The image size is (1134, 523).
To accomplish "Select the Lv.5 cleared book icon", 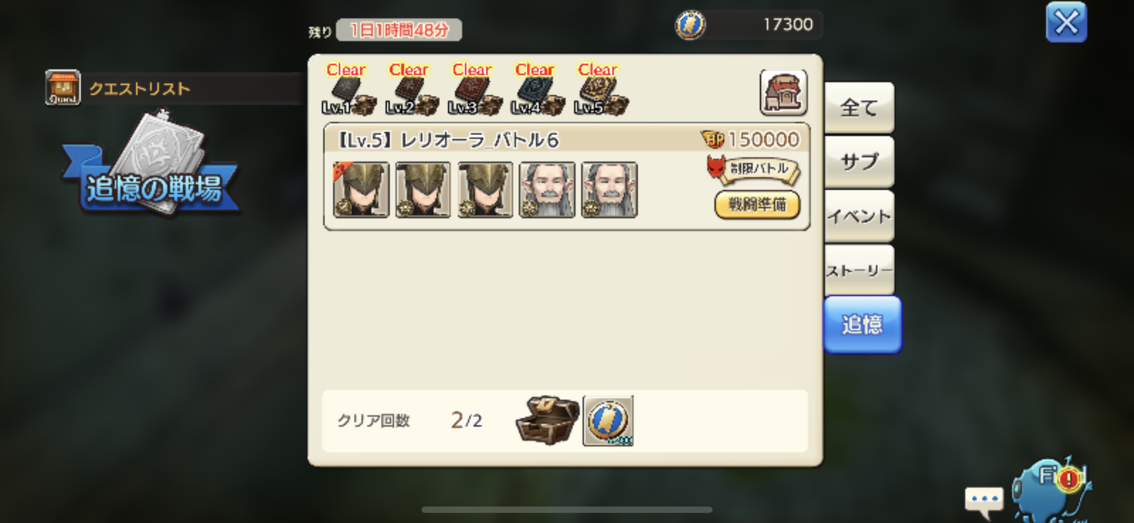I will click(598, 91).
